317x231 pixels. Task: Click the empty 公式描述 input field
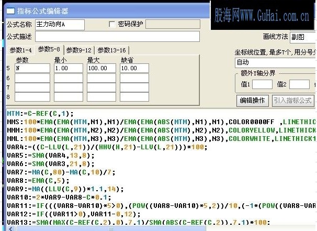click(118, 37)
